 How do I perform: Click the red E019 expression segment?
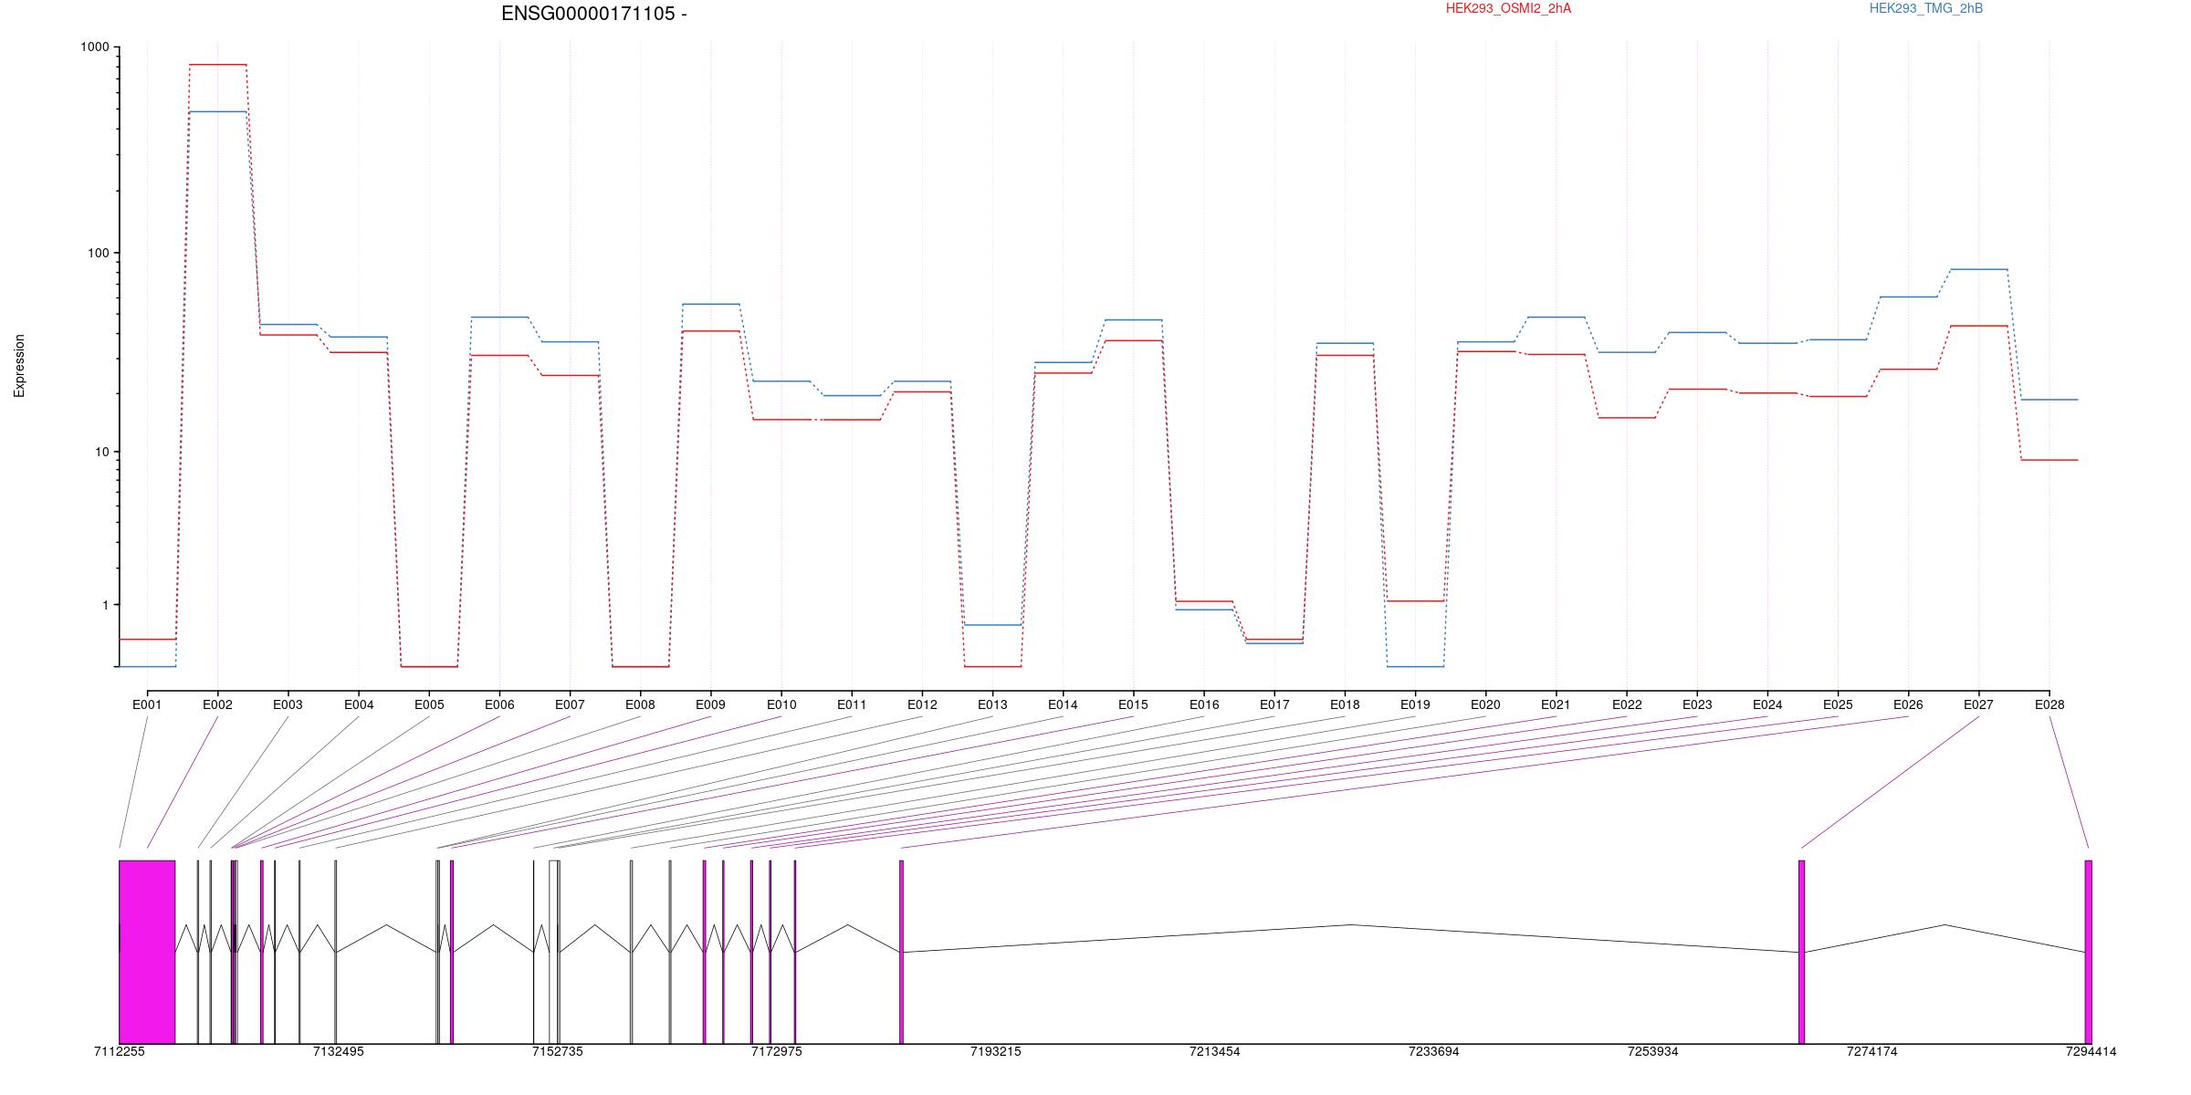pos(1415,601)
